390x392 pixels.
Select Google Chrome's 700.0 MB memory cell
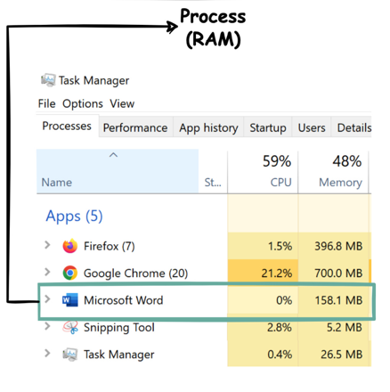(x=334, y=273)
